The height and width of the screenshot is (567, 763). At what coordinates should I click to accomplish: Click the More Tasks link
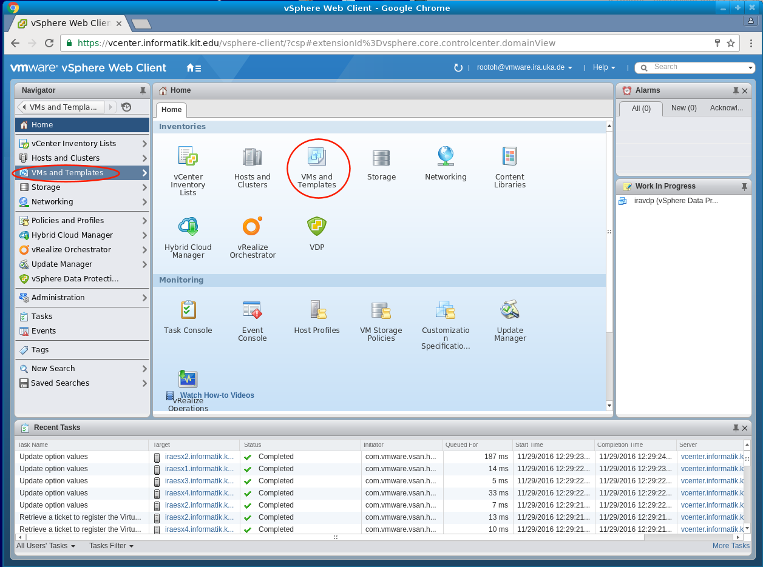point(731,546)
